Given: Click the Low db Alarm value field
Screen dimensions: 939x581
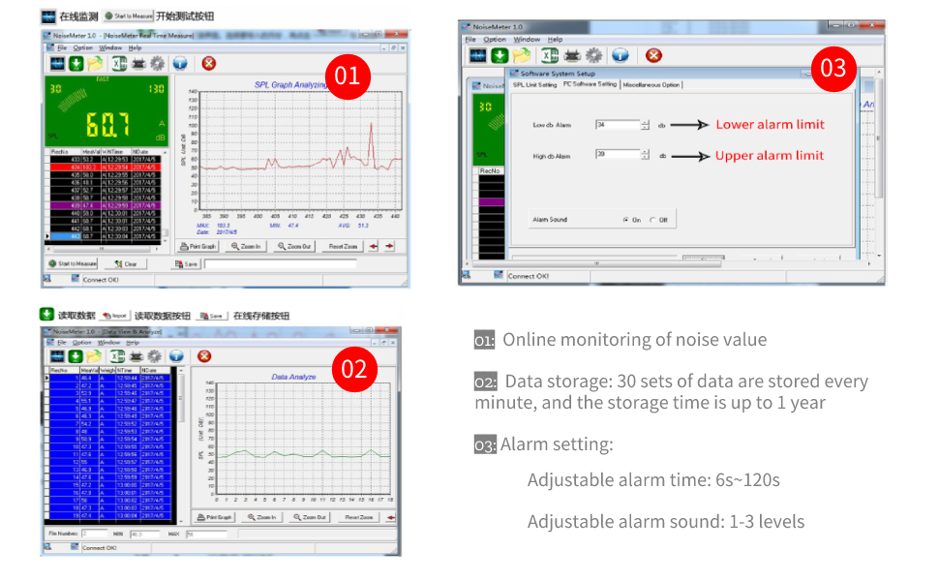Looking at the screenshot, I should [x=618, y=125].
